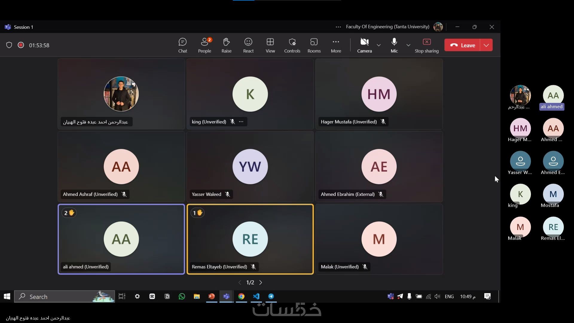Mute the Mic

(x=394, y=45)
